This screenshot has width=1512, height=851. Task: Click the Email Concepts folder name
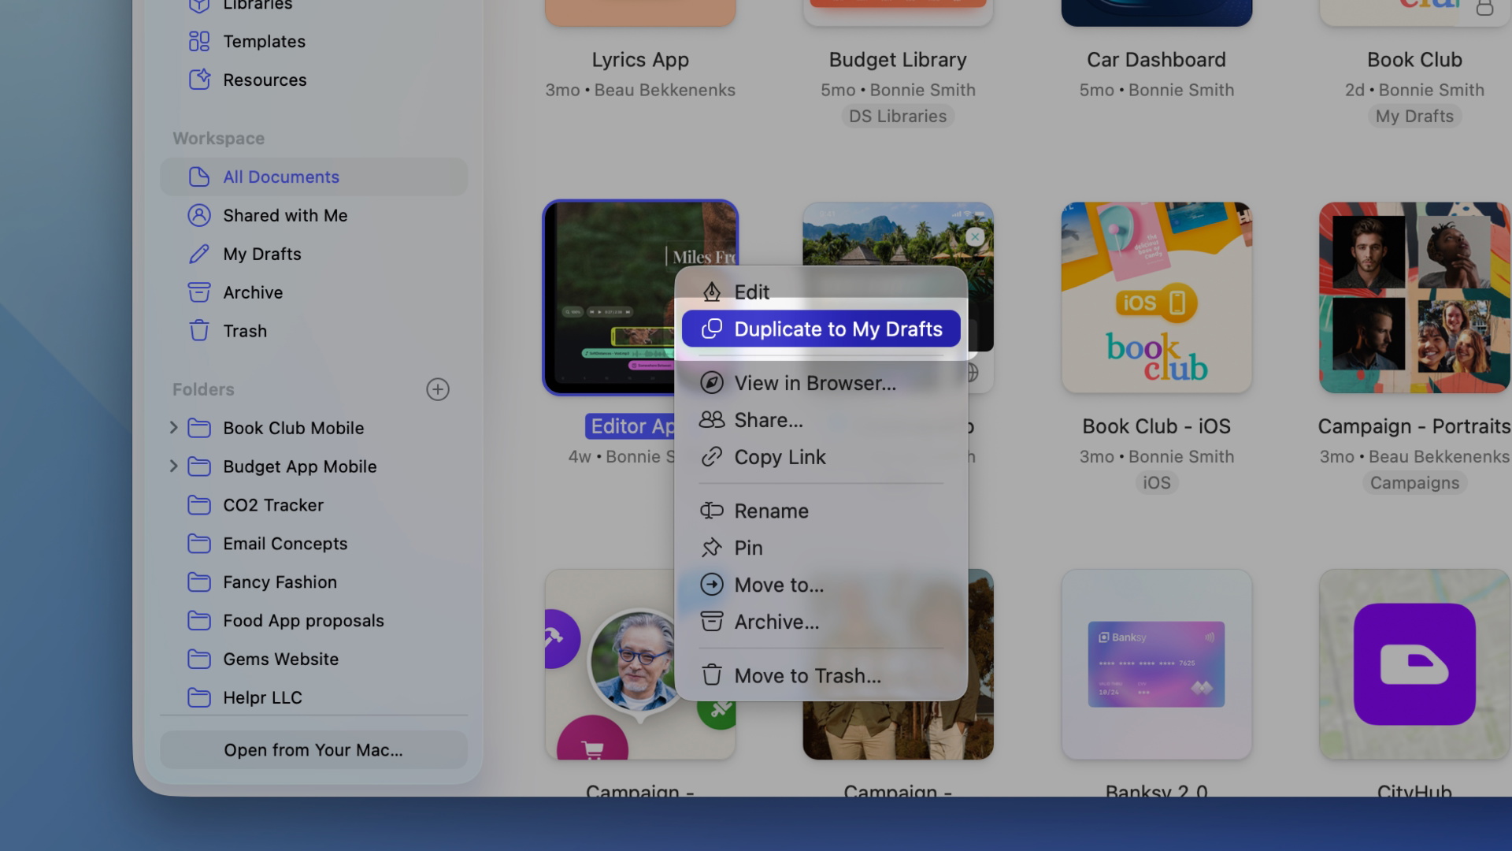pyautogui.click(x=285, y=544)
